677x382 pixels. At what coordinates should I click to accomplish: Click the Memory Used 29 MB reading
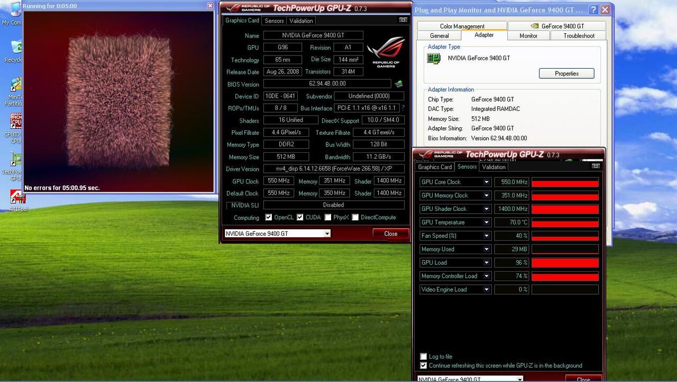point(511,249)
